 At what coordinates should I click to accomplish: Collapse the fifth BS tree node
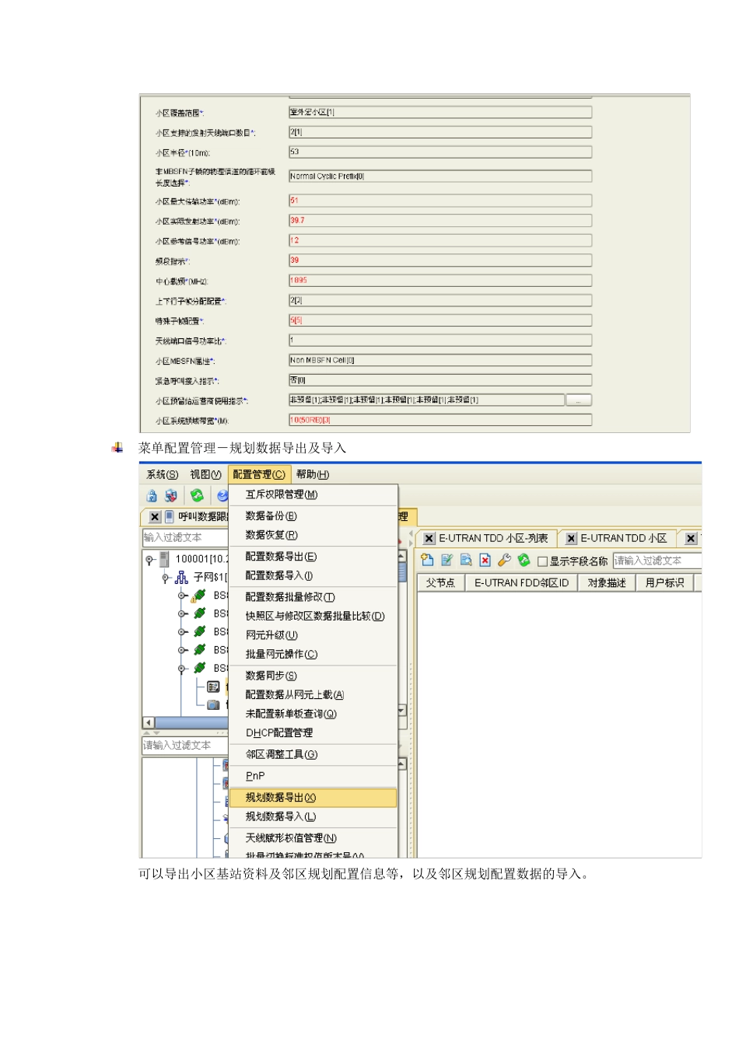click(x=182, y=668)
